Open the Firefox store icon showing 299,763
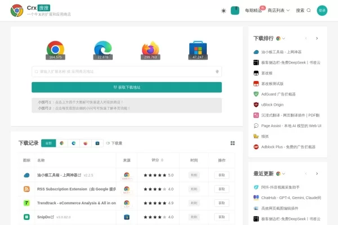This screenshot has width=338, height=225. tap(150, 50)
